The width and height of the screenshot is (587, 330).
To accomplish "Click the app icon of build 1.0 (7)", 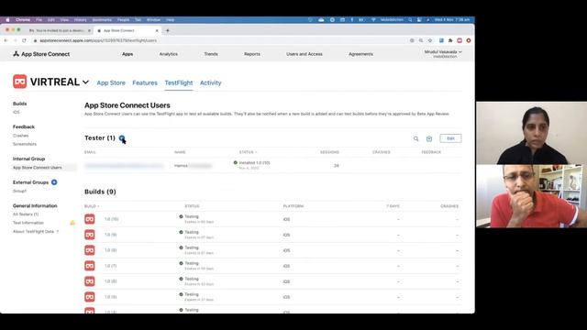I will [90, 266].
